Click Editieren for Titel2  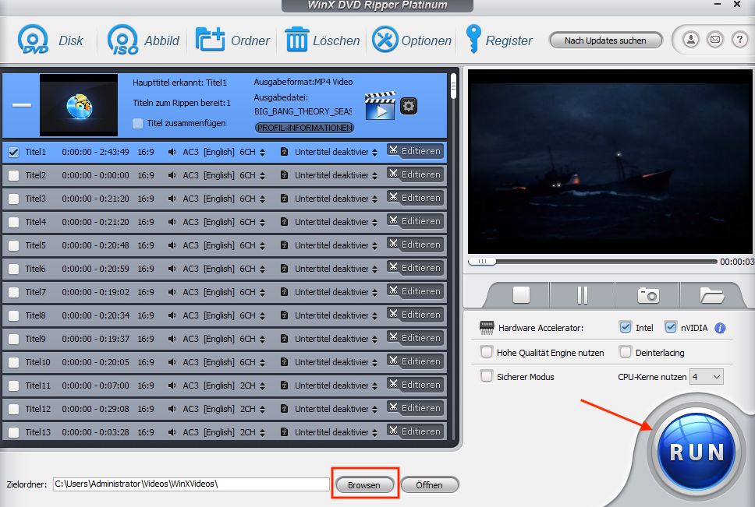point(415,174)
